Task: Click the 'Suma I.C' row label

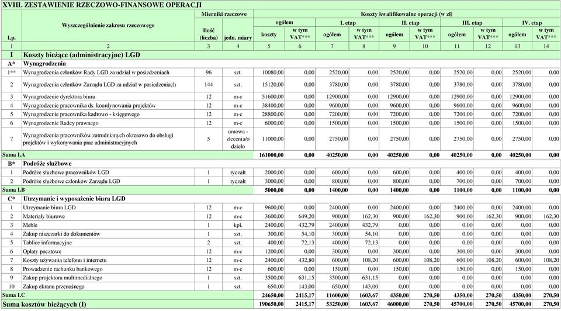Action: coord(13,295)
